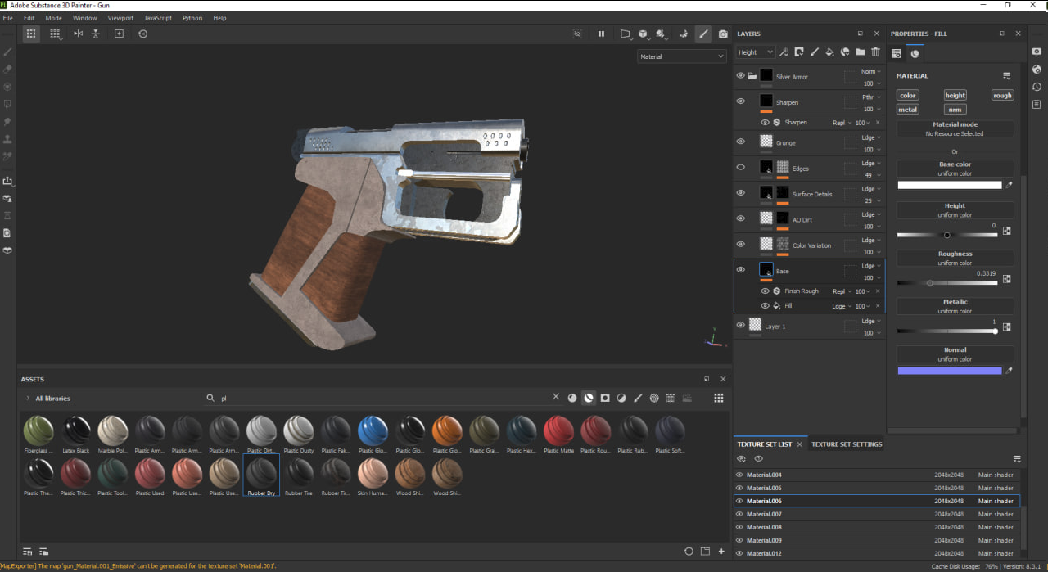
Task: Toggle the metal channel button
Action: [908, 109]
